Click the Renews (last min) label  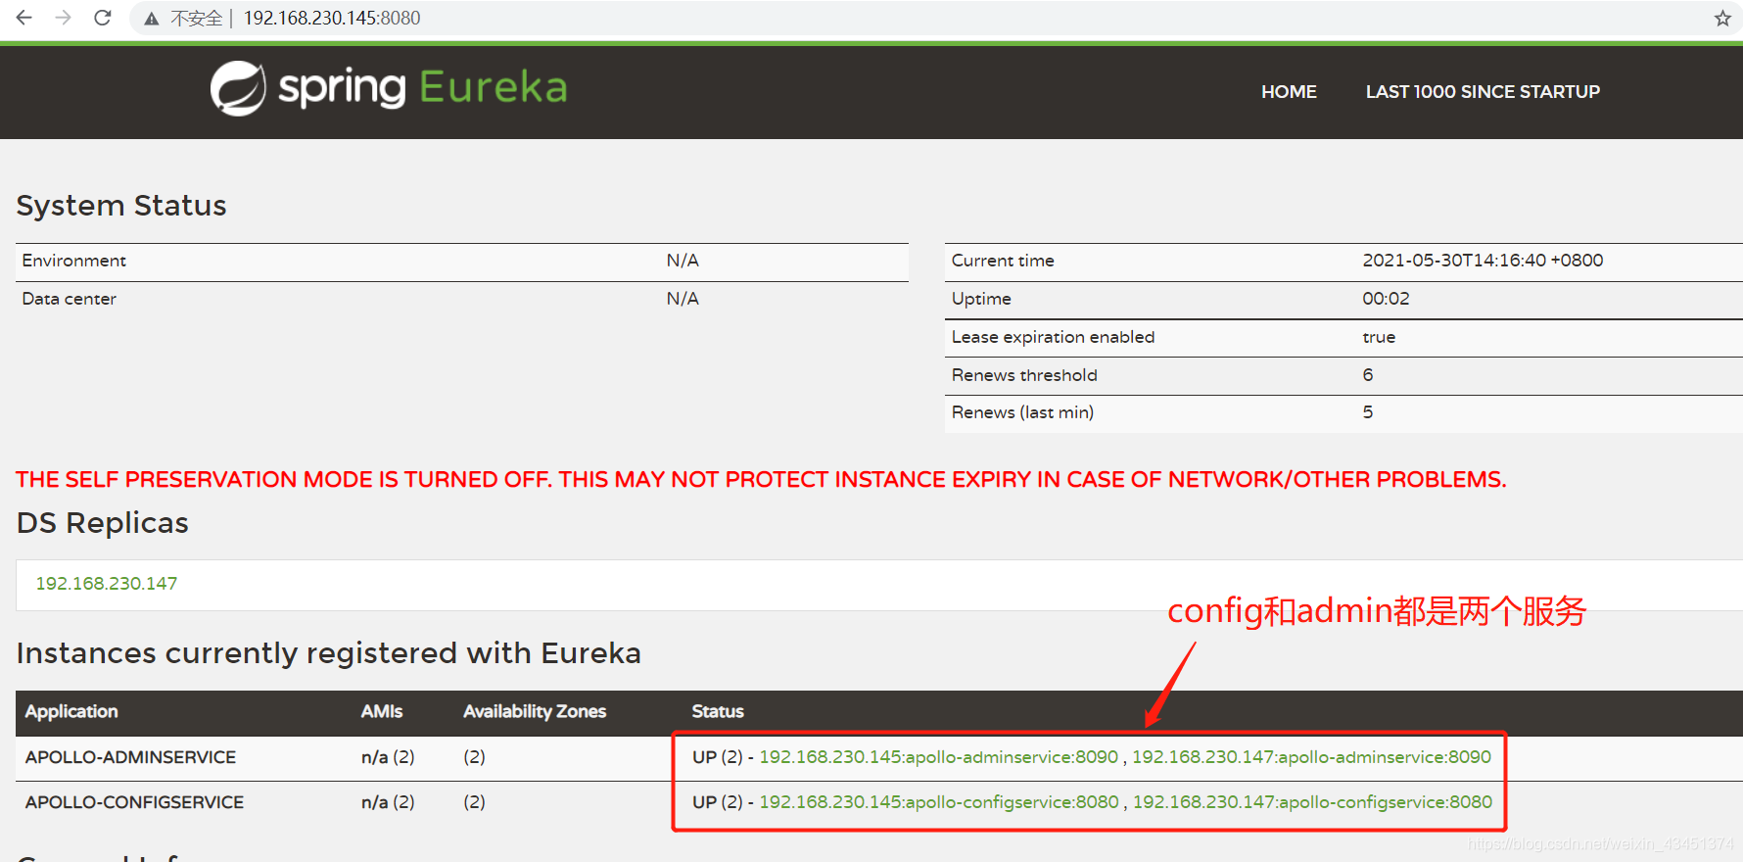(1022, 412)
